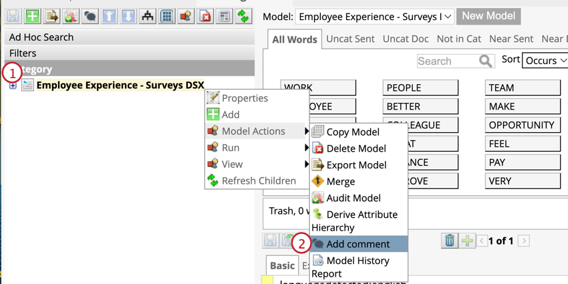Switch to the Uncat Sent tab
Viewport: 568px width, 284px height.
pos(350,39)
